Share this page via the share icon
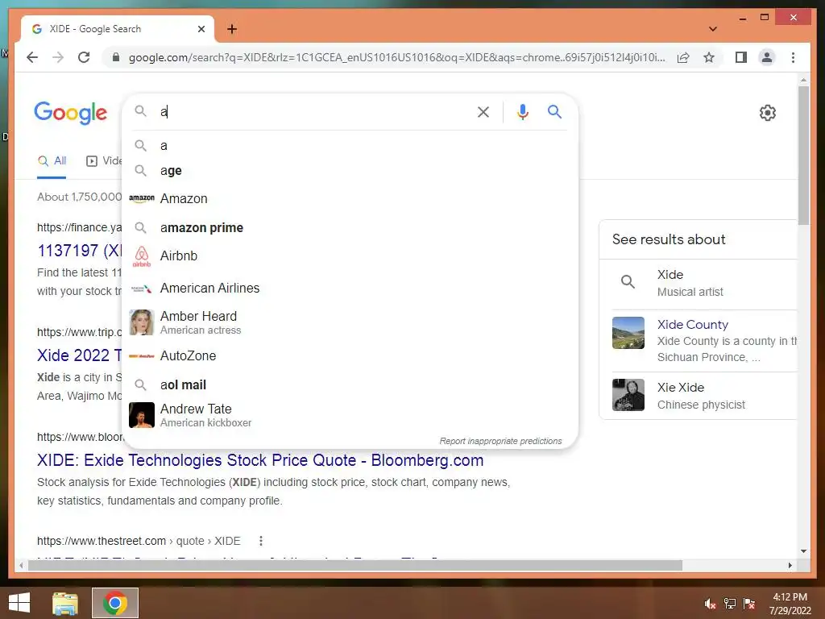 pyautogui.click(x=683, y=57)
